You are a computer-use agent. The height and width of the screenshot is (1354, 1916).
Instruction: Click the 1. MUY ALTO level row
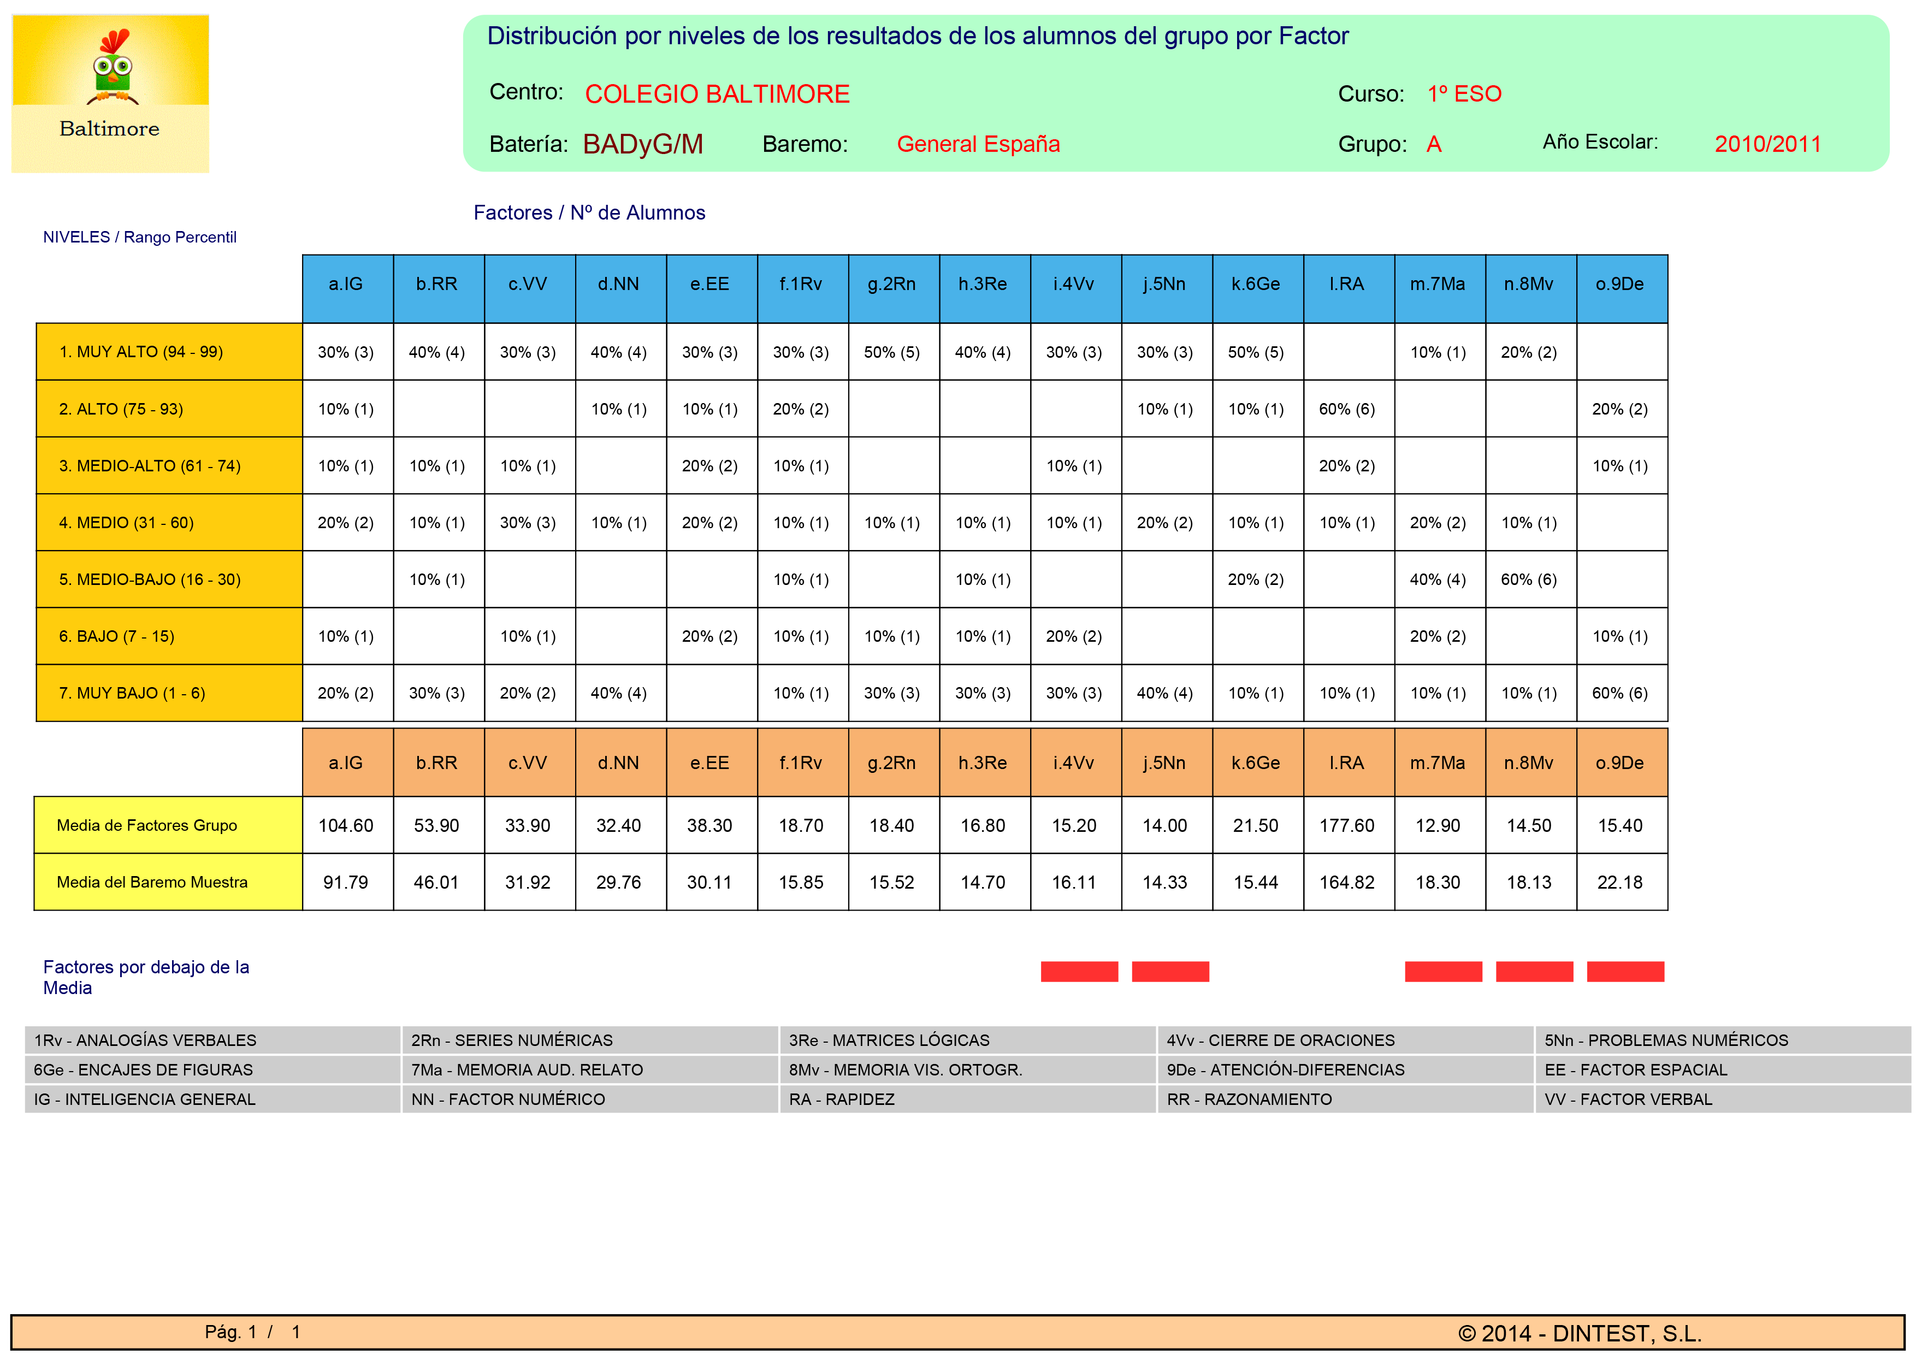(x=169, y=351)
